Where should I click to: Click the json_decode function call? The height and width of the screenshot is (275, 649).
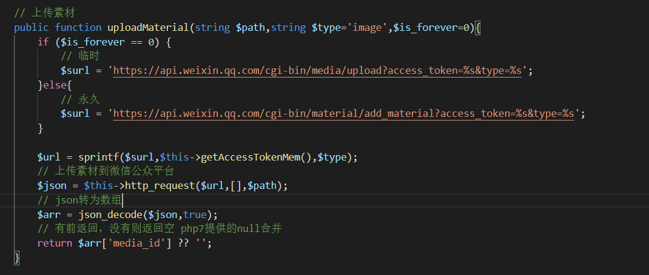coord(110,214)
